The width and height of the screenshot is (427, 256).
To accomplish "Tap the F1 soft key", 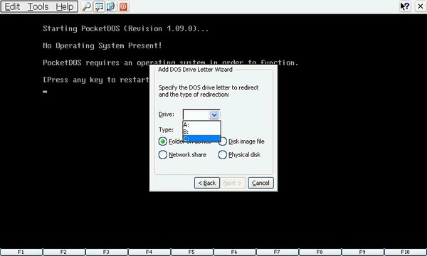I will pyautogui.click(x=21, y=252).
